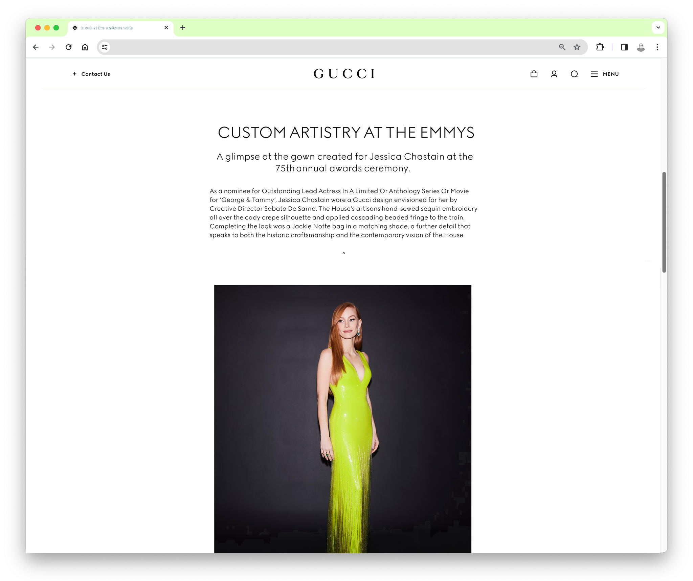The width and height of the screenshot is (693, 581).
Task: Reload the current page
Action: (x=69, y=47)
